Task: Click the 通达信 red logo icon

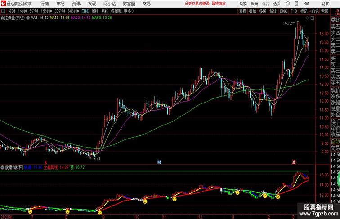Action: (3, 4)
